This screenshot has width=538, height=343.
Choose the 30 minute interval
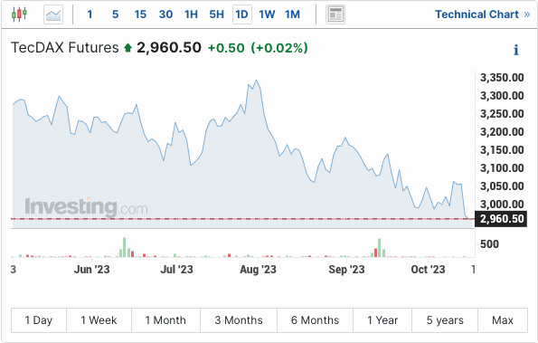[165, 14]
